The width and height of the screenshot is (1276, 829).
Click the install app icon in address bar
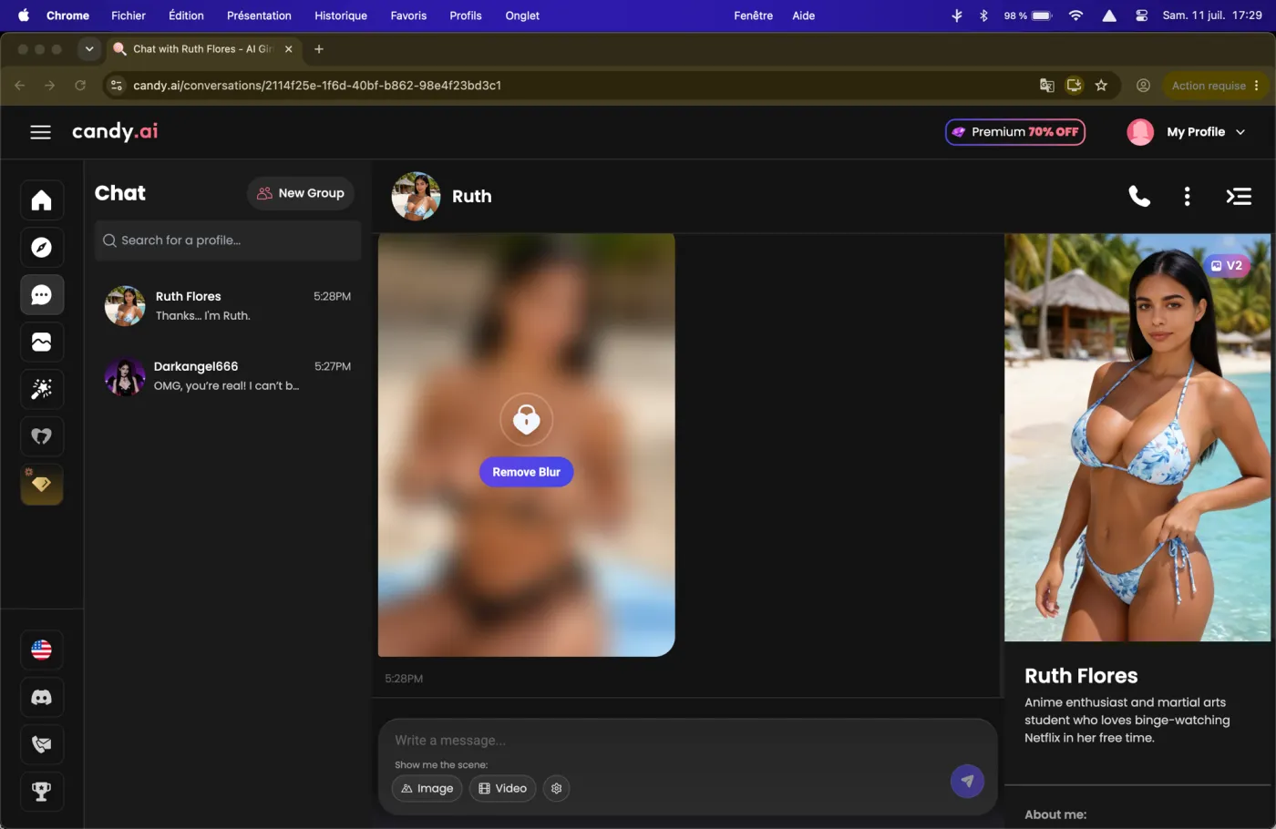coord(1074,86)
